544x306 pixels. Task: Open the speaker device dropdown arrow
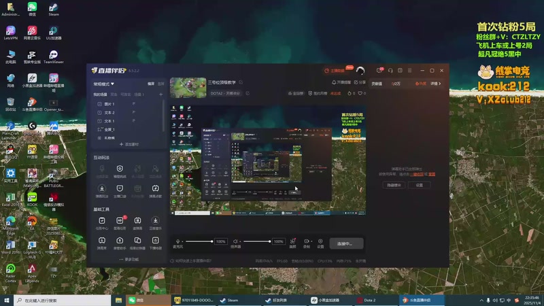pyautogui.click(x=239, y=241)
